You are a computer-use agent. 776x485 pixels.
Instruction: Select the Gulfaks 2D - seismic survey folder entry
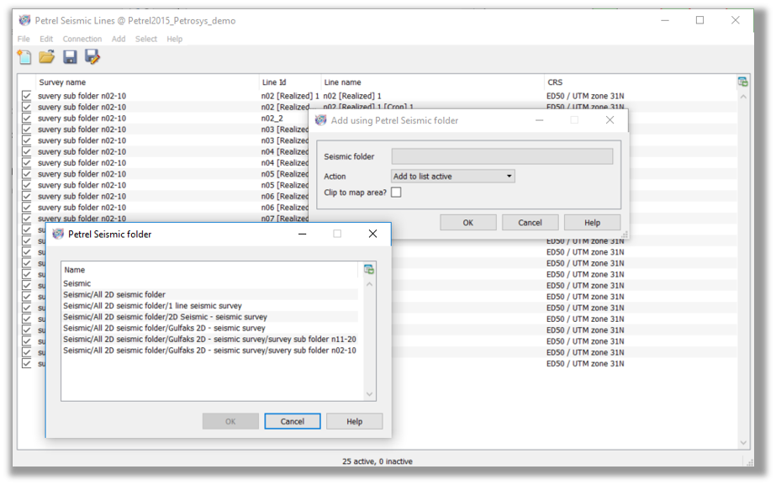click(164, 328)
